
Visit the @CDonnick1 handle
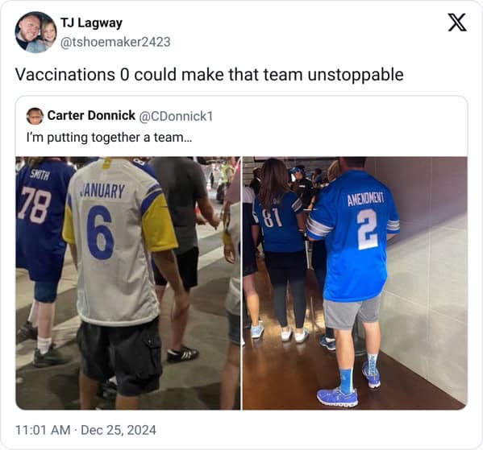coord(176,116)
